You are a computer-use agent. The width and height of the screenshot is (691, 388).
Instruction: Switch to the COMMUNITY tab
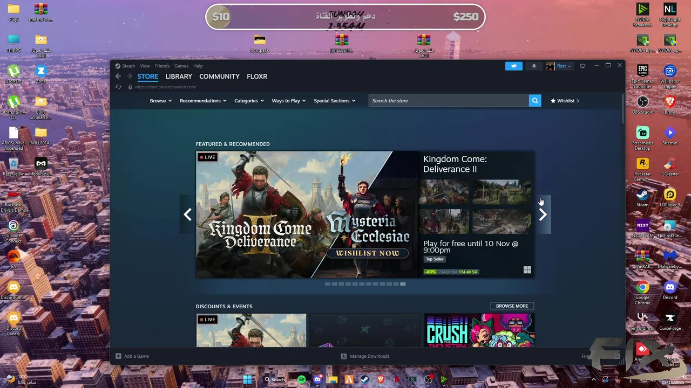[219, 77]
